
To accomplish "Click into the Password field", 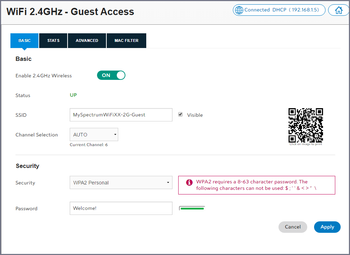I will (121, 208).
